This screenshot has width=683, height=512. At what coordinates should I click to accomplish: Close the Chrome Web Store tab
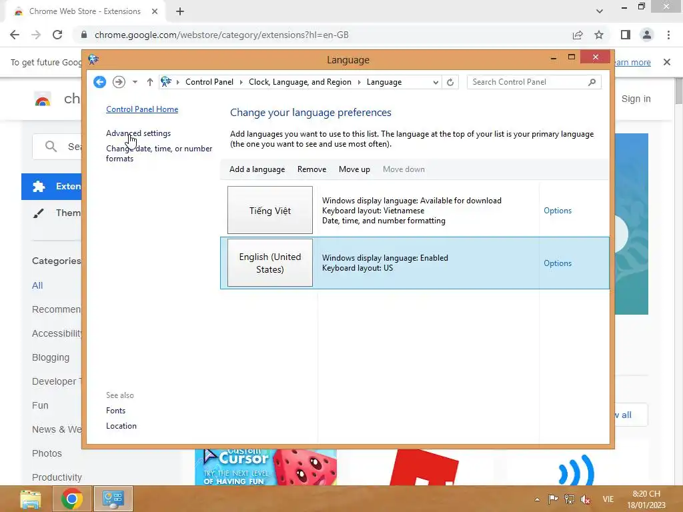tap(155, 11)
